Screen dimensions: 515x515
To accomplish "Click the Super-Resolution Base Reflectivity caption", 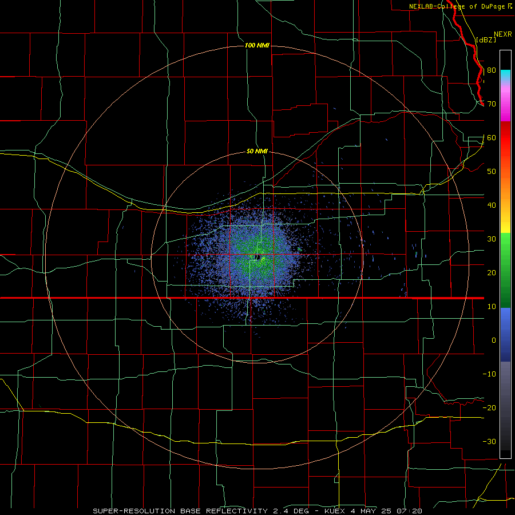I will tap(257, 511).
